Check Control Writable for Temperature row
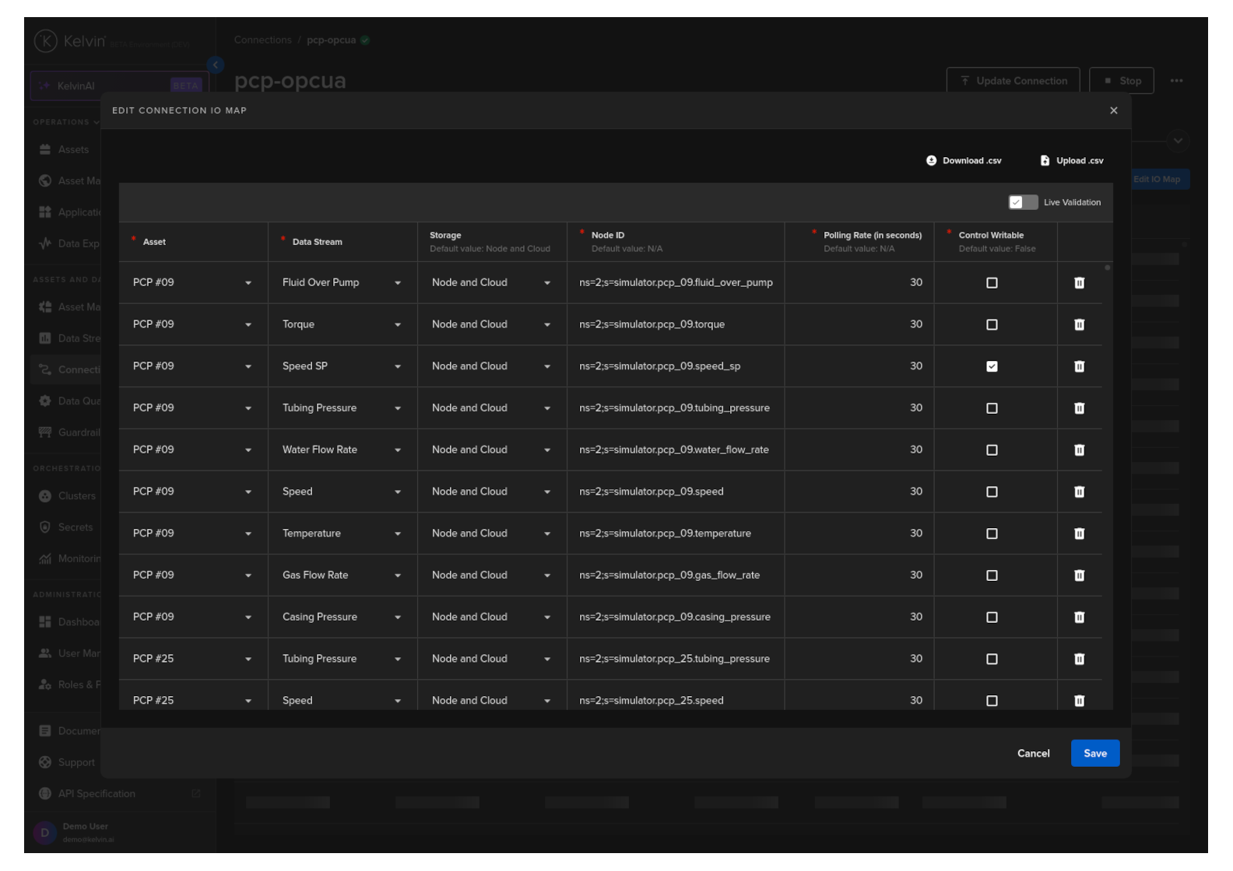 [992, 533]
